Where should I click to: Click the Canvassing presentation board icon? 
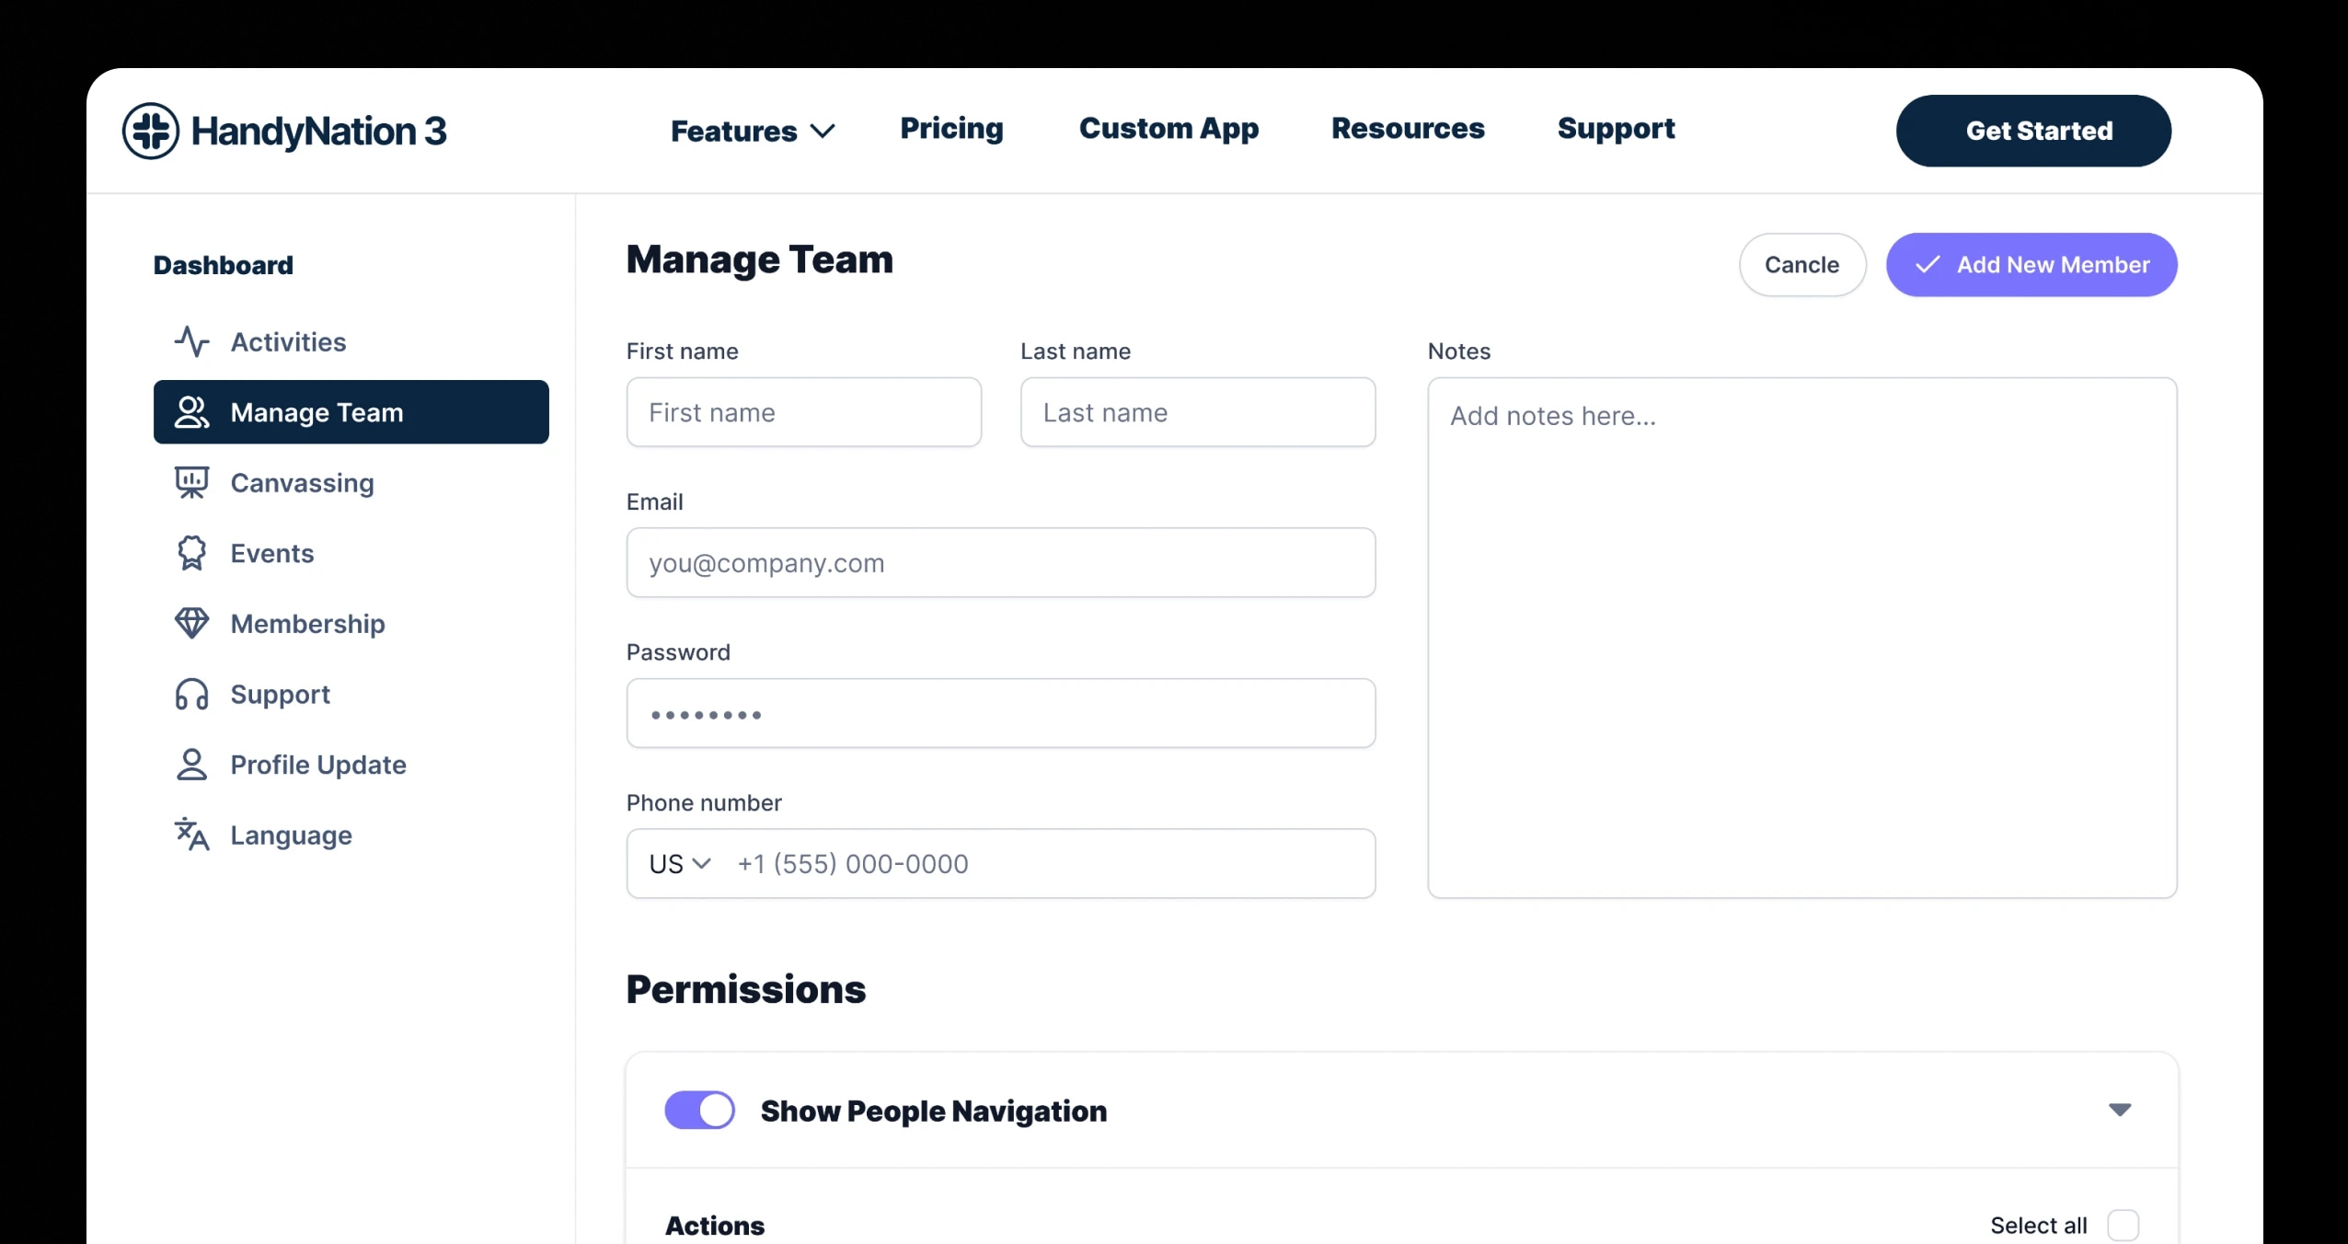[x=191, y=483]
